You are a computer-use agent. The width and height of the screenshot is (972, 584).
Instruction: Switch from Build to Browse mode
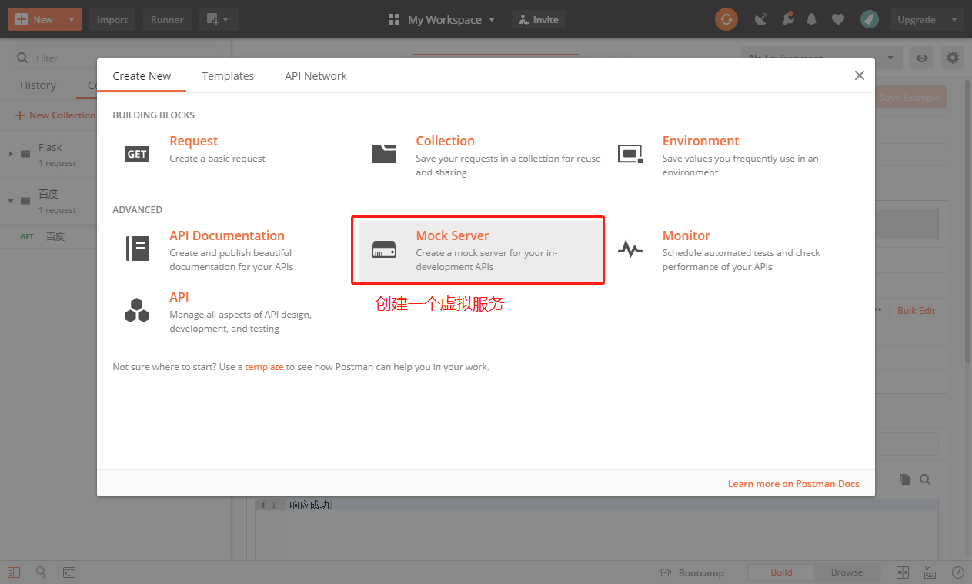click(x=847, y=572)
